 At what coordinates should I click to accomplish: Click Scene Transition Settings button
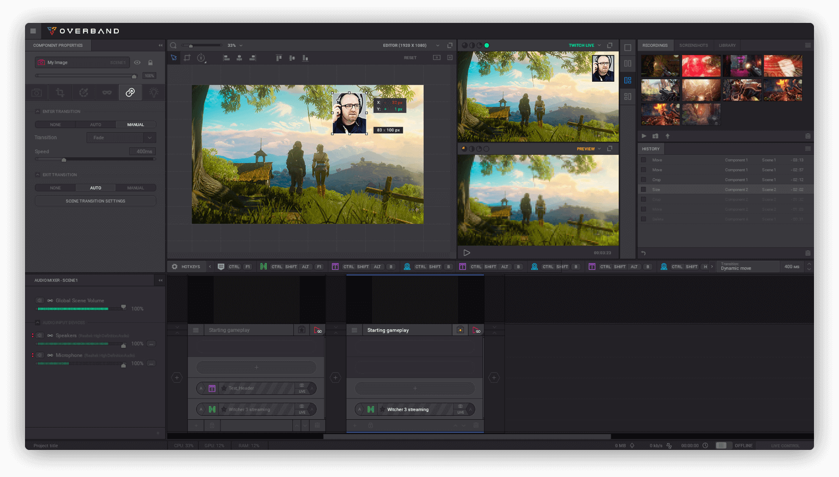pos(95,201)
